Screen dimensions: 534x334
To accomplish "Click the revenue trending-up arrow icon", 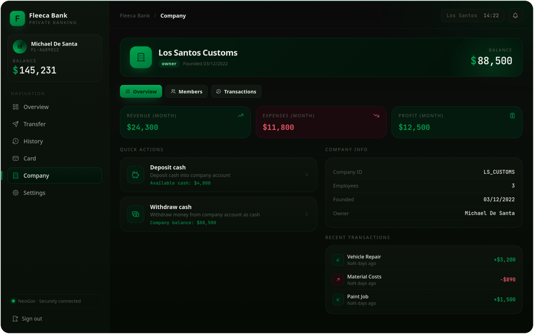I will coord(241,116).
